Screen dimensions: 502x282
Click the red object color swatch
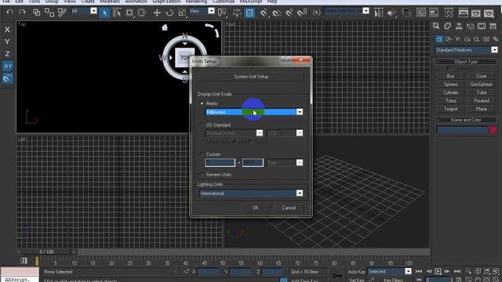coord(493,130)
